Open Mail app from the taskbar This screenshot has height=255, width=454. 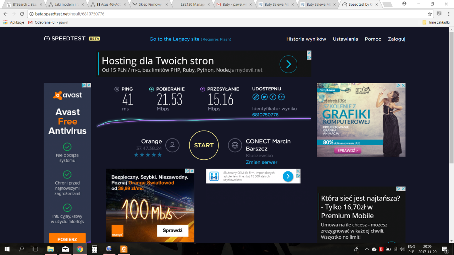[65, 249]
